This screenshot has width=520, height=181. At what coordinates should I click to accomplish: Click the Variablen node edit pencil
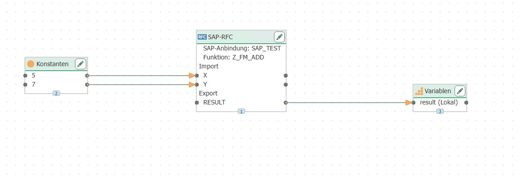460,91
